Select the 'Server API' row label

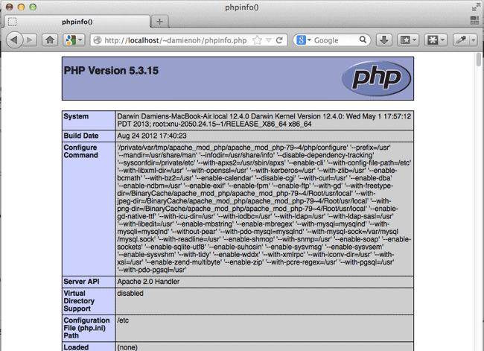coord(81,282)
